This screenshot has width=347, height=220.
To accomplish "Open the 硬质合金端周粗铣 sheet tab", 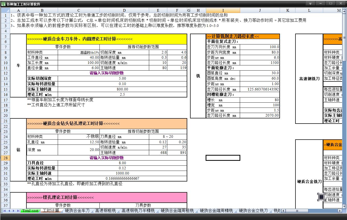I will click(177, 211).
